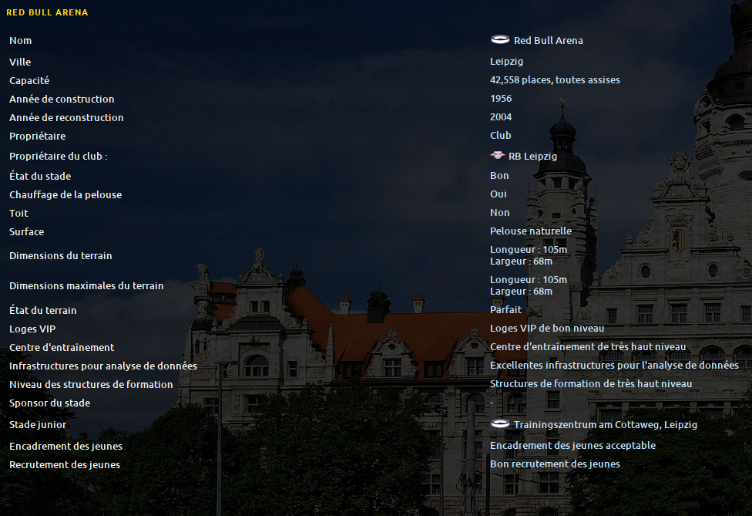Click the État du terrain label

pyautogui.click(x=42, y=311)
